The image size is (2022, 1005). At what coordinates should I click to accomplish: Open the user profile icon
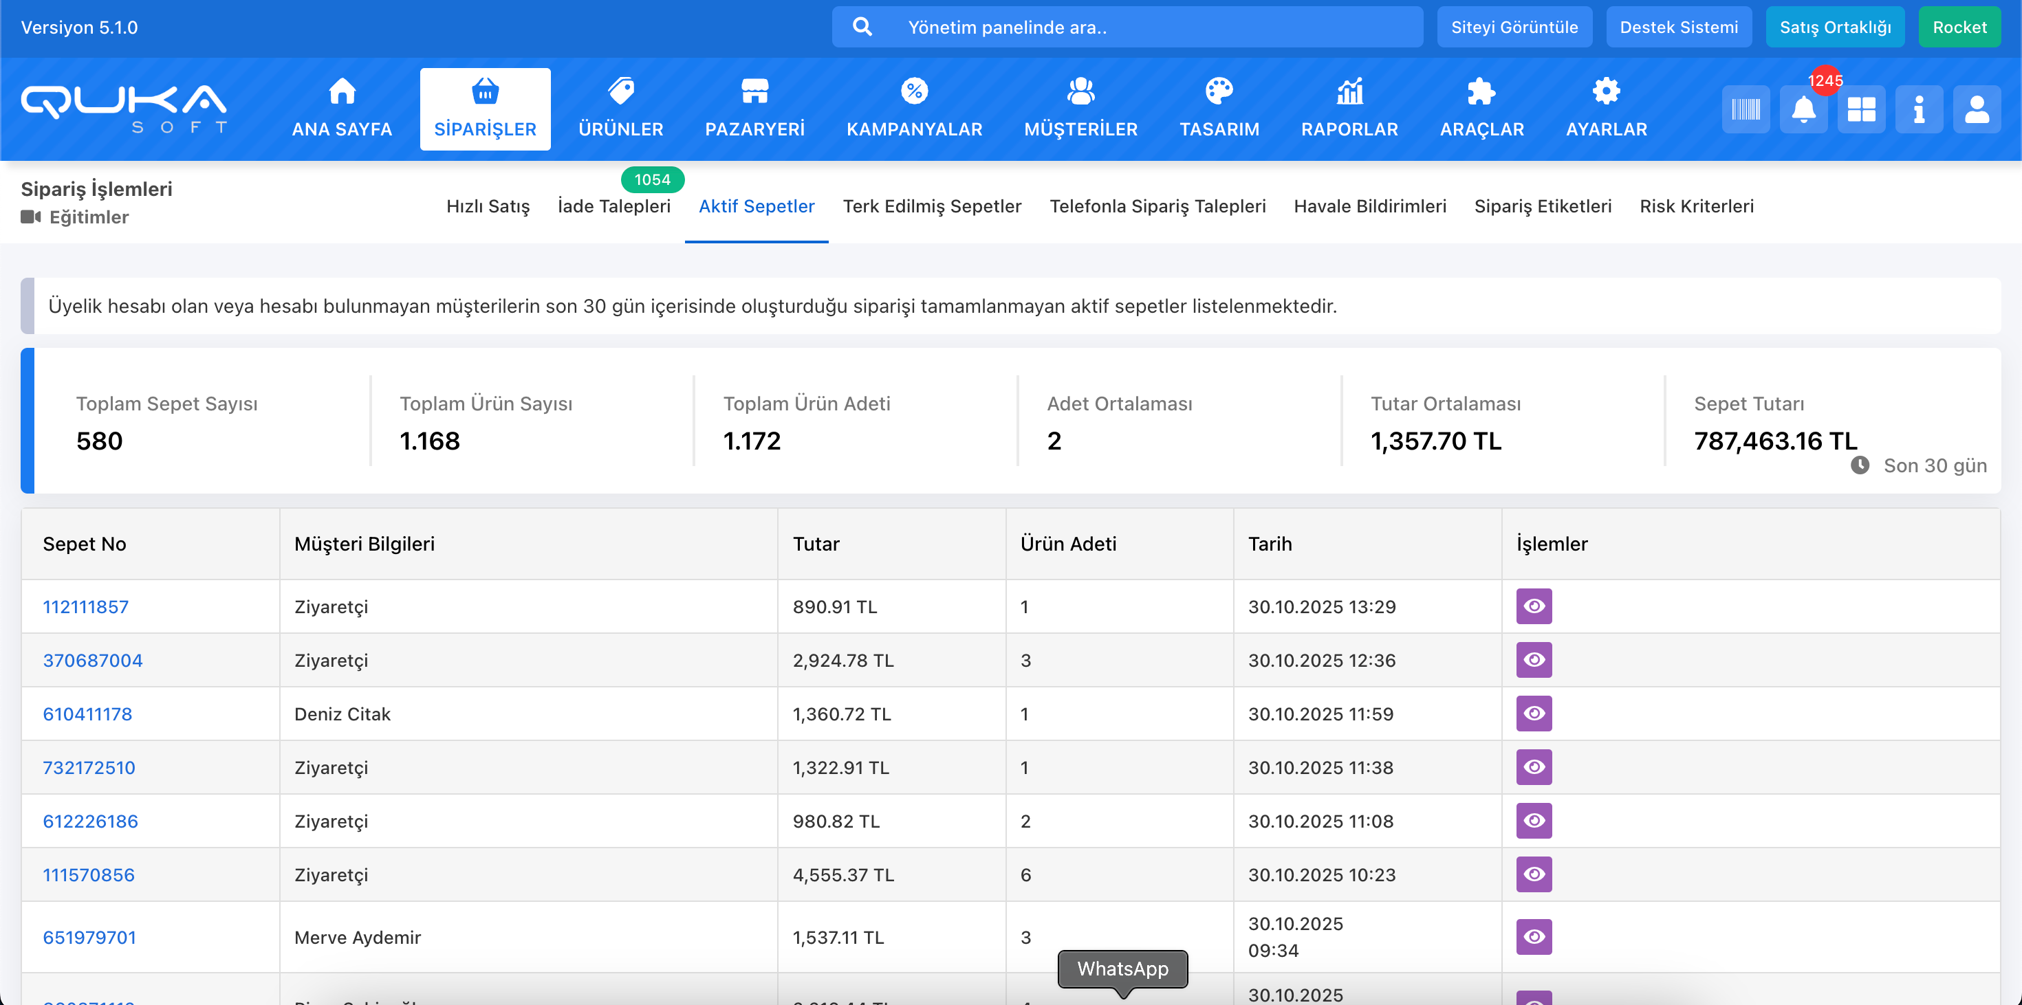[1976, 110]
